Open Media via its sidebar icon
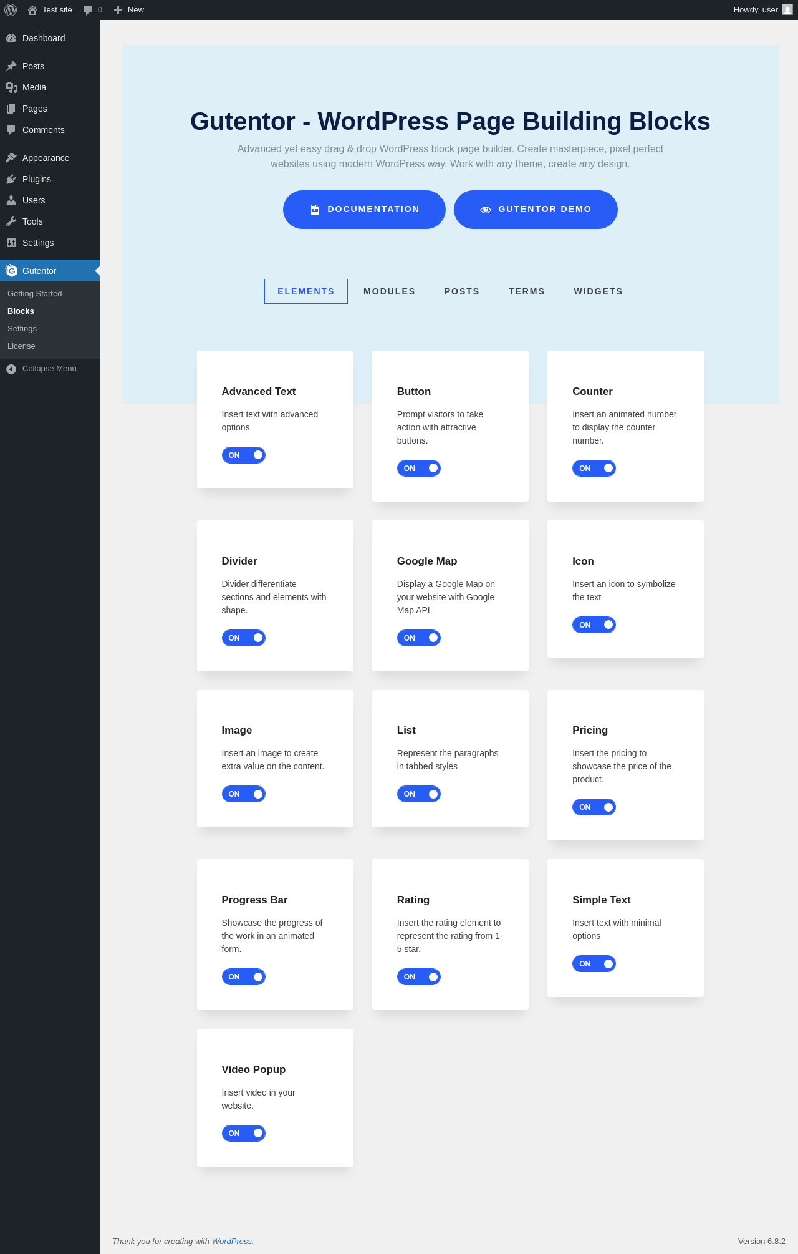 click(x=11, y=87)
